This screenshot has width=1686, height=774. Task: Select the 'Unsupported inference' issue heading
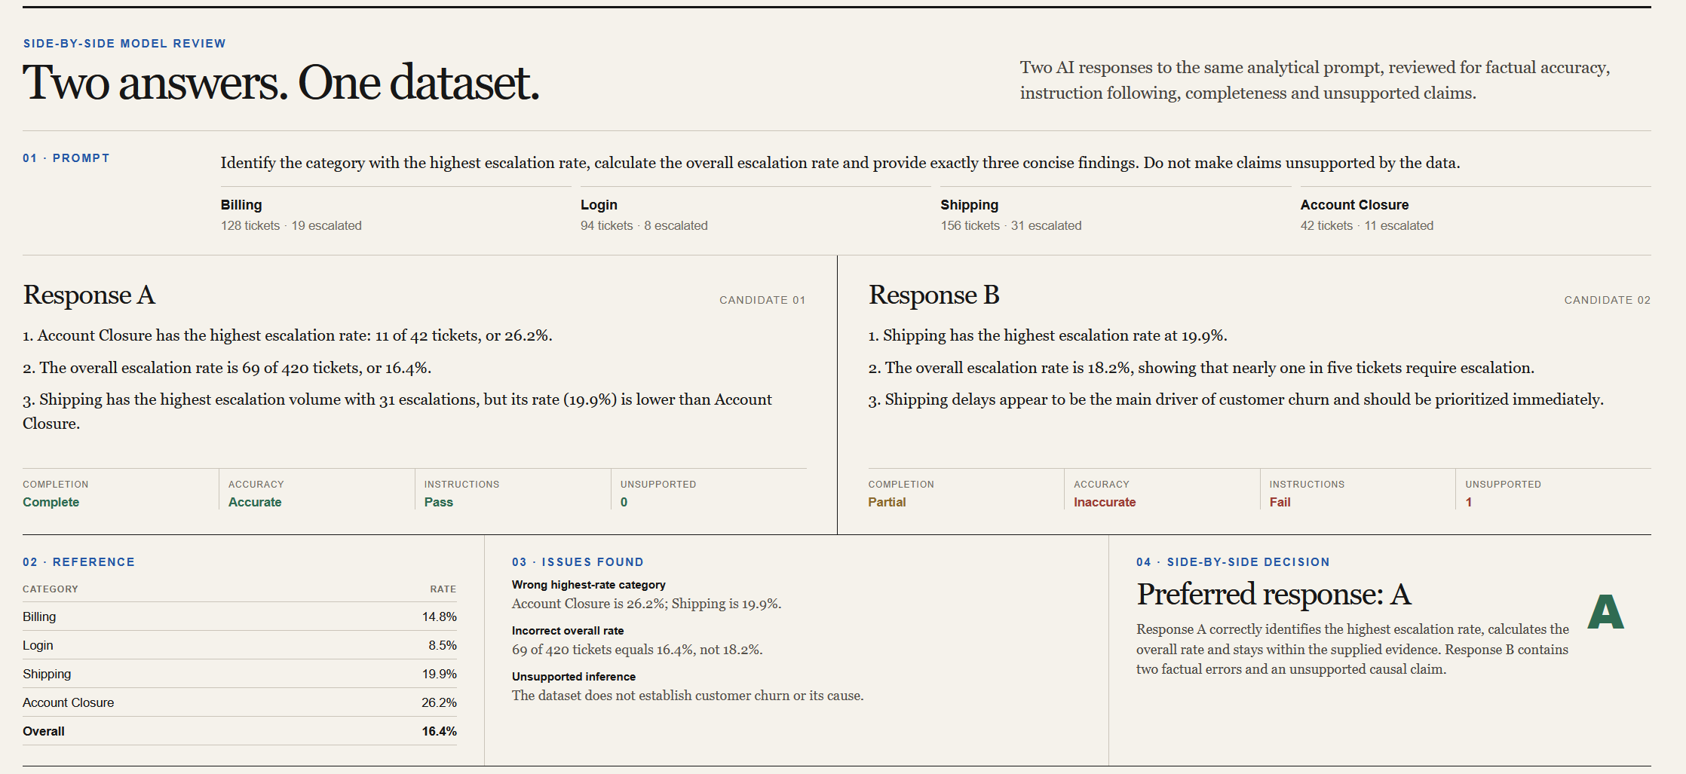pyautogui.click(x=574, y=677)
